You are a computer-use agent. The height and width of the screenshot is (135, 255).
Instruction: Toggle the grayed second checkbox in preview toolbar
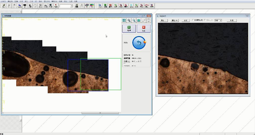tap(205, 20)
